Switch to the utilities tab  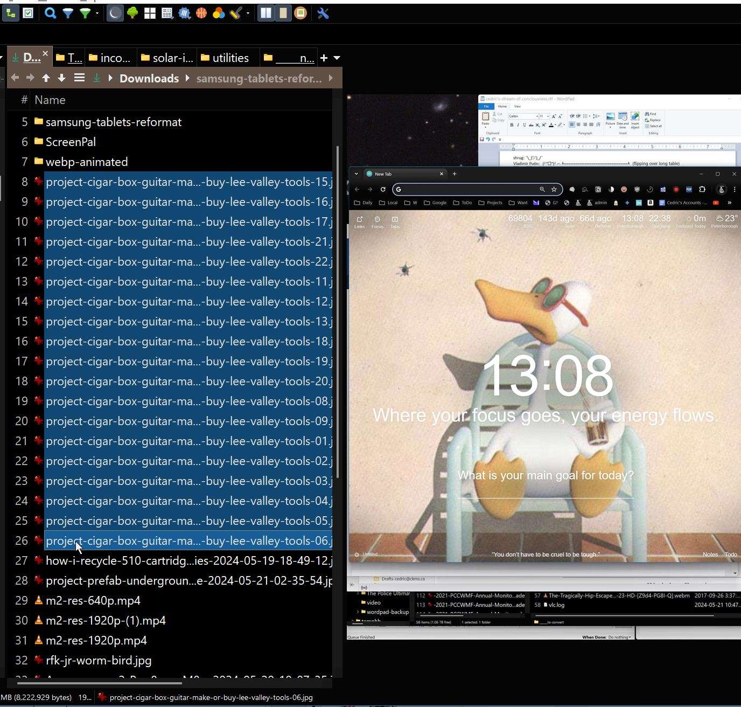pos(225,58)
